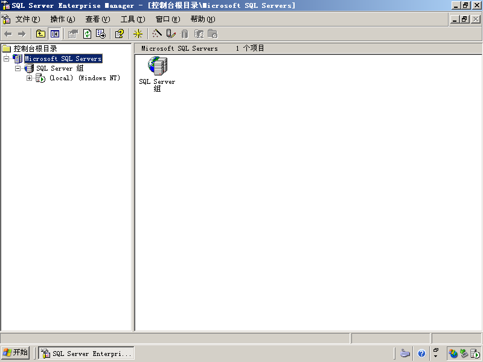Click the grayed New Job toolbar icon
483x362 pixels.
pyautogui.click(x=213, y=34)
